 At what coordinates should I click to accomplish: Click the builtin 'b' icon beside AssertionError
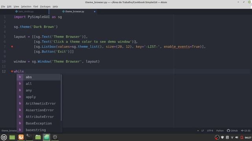pyautogui.click(x=20, y=110)
